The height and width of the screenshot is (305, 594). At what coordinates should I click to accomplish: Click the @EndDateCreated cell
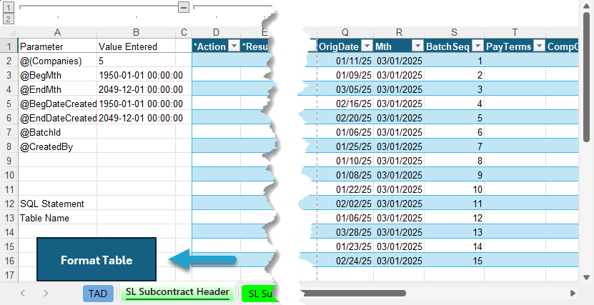pyautogui.click(x=57, y=118)
